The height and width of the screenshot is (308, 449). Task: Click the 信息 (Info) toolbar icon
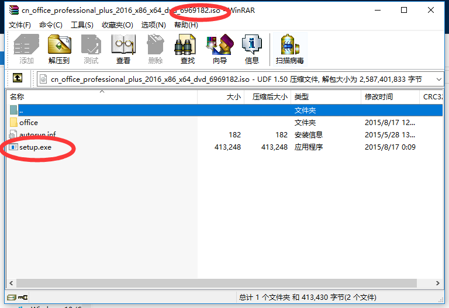click(252, 49)
